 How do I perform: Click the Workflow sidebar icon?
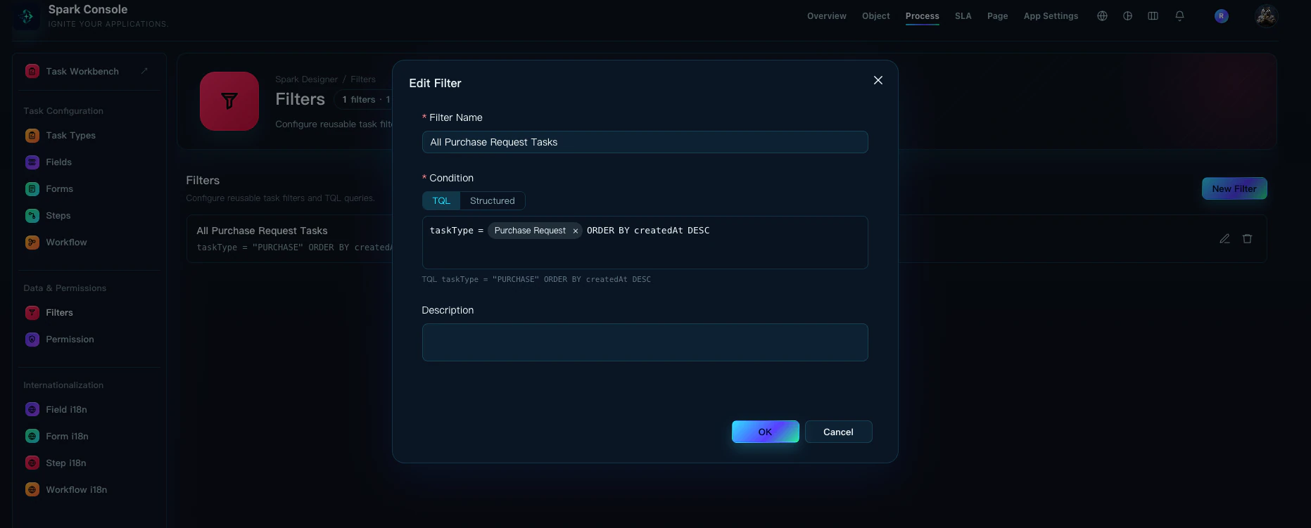tap(32, 243)
